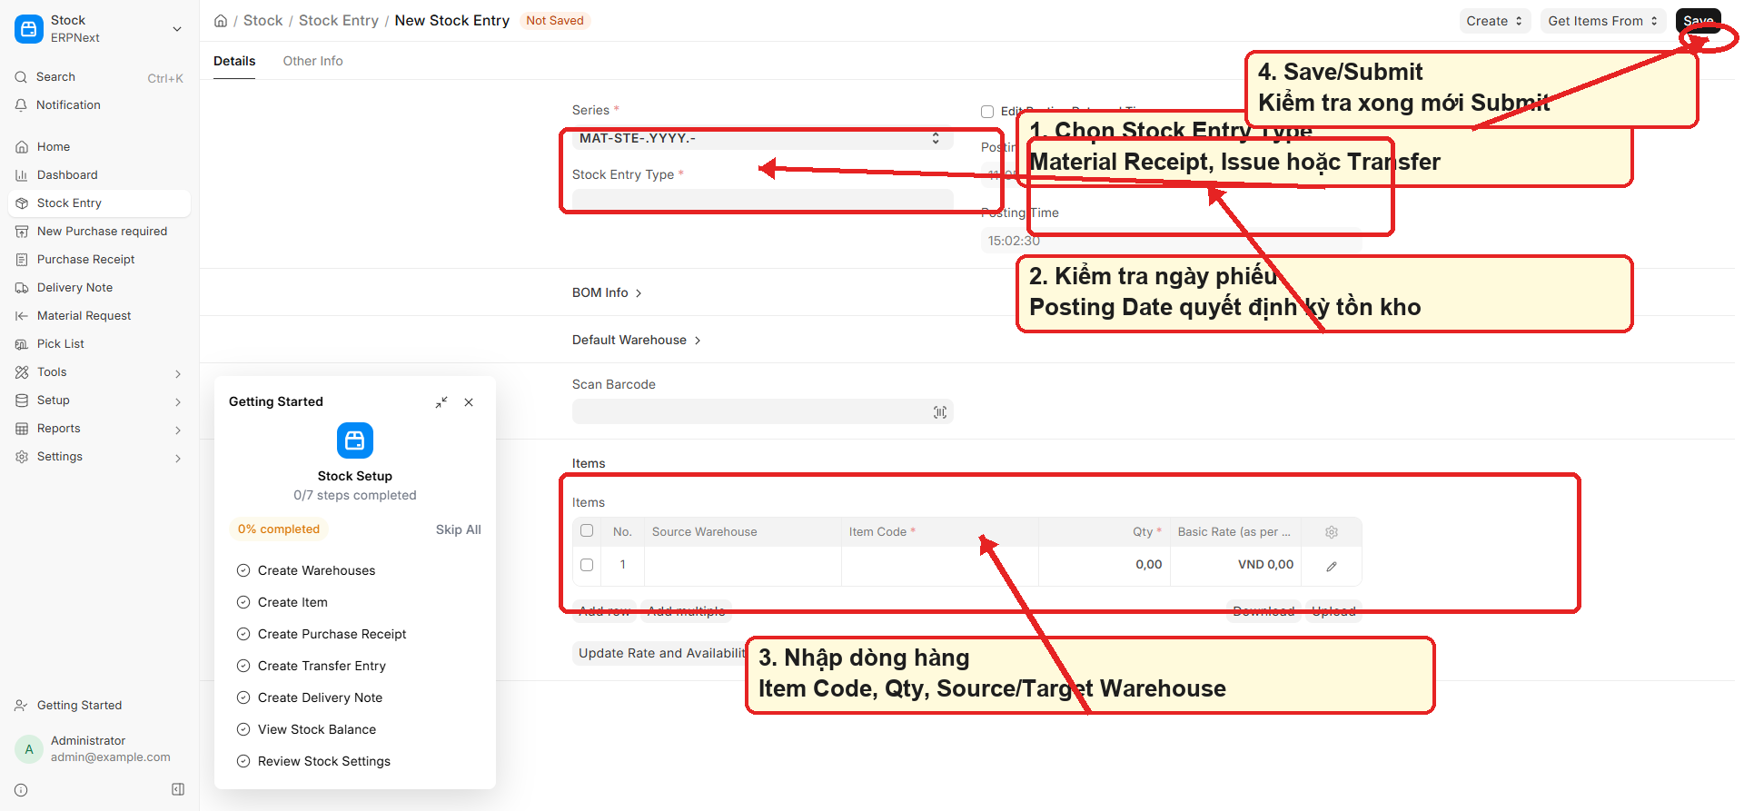Click the 0% completed progress badge
The width and height of the screenshot is (1744, 811).
(279, 529)
